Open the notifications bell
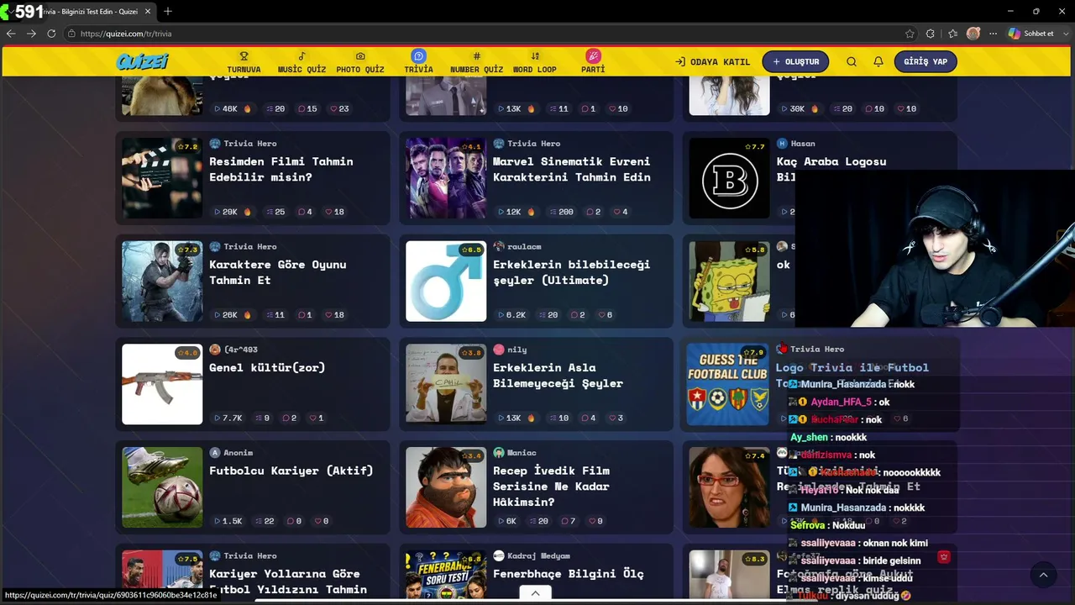Screen dimensions: 1075x605 pyautogui.click(x=878, y=61)
